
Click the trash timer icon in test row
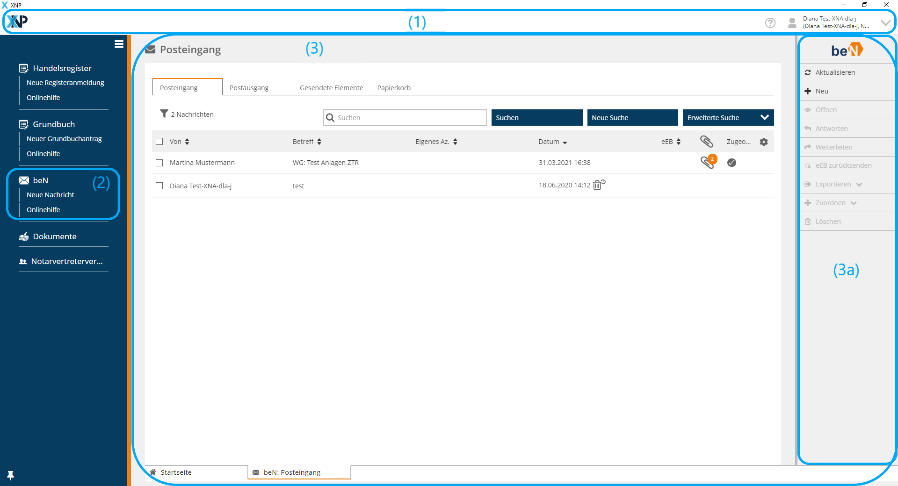[x=599, y=185]
